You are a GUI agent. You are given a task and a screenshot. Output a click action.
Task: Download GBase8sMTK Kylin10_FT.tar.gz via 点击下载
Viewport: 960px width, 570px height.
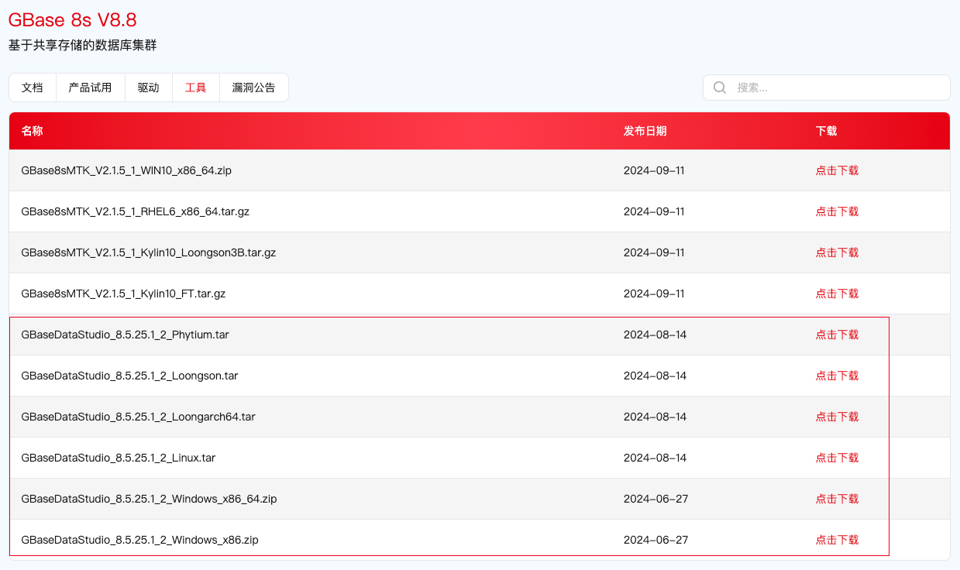point(837,294)
